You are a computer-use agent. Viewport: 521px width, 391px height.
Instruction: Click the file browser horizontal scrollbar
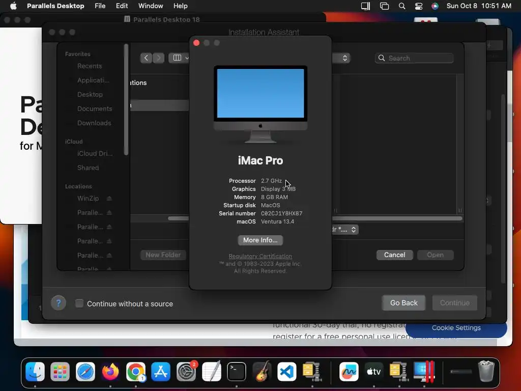[x=397, y=218]
